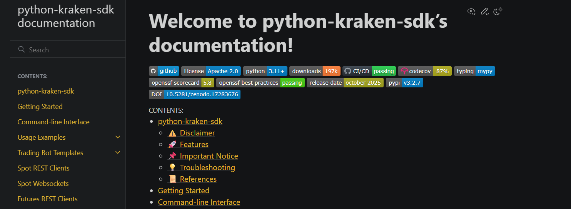Click the CONTENTS: sidebar caption
Screen dimensions: 571x209
coord(33,76)
